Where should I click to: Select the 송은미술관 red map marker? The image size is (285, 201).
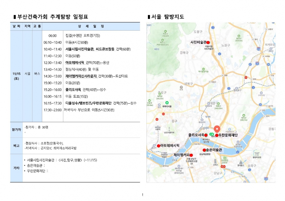pos(204,150)
